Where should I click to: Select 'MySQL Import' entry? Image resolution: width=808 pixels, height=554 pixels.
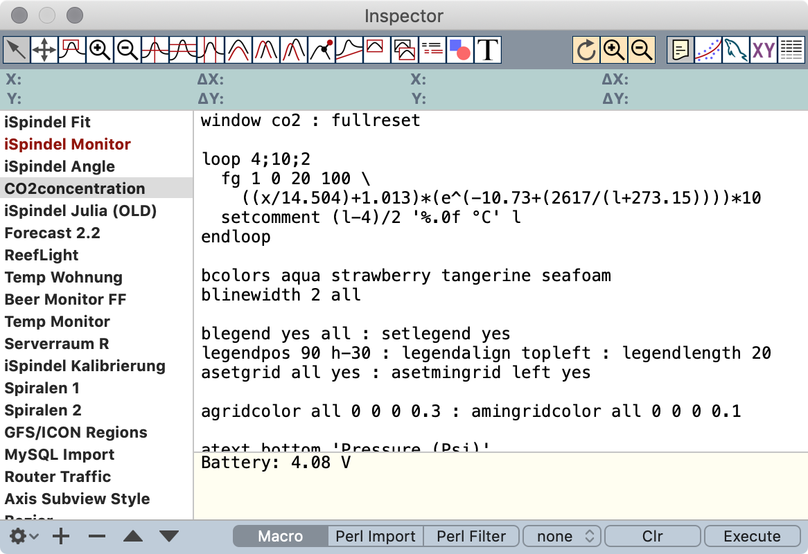[x=96, y=454]
